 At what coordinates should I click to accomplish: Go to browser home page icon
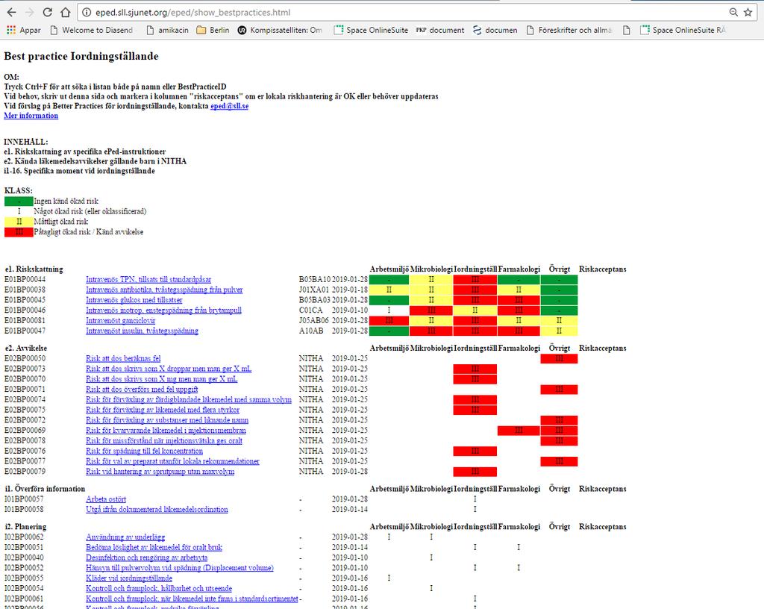coord(66,12)
